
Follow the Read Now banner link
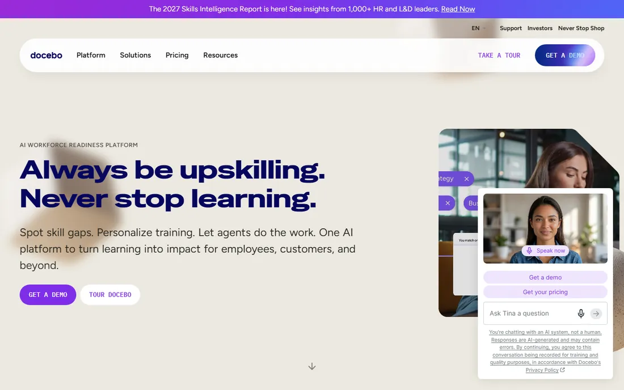click(x=458, y=9)
